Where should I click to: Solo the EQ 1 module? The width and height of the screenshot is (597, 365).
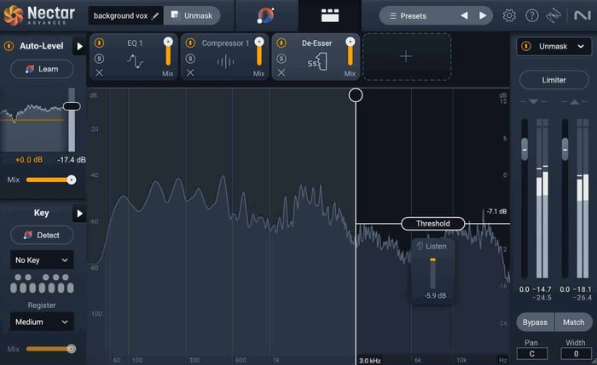(x=100, y=59)
